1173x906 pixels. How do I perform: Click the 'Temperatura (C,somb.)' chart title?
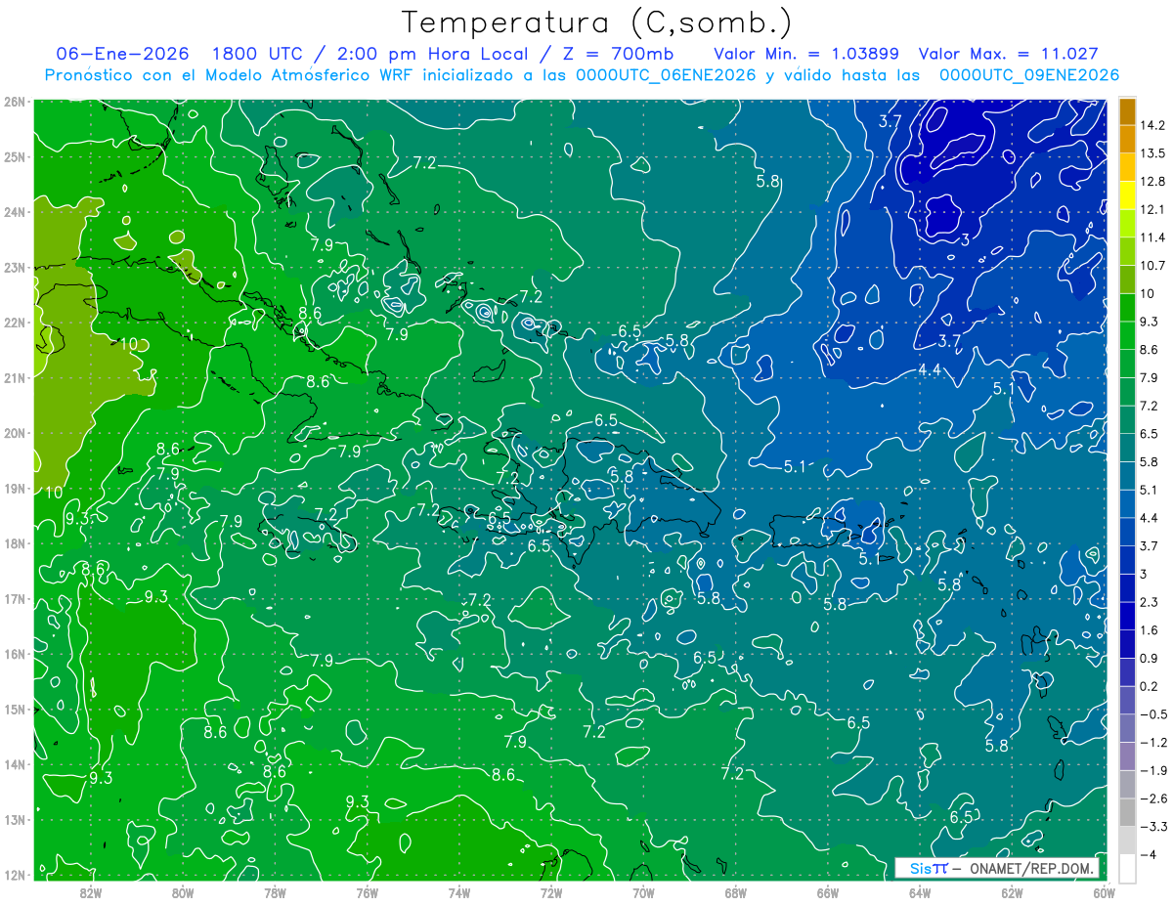pyautogui.click(x=597, y=22)
